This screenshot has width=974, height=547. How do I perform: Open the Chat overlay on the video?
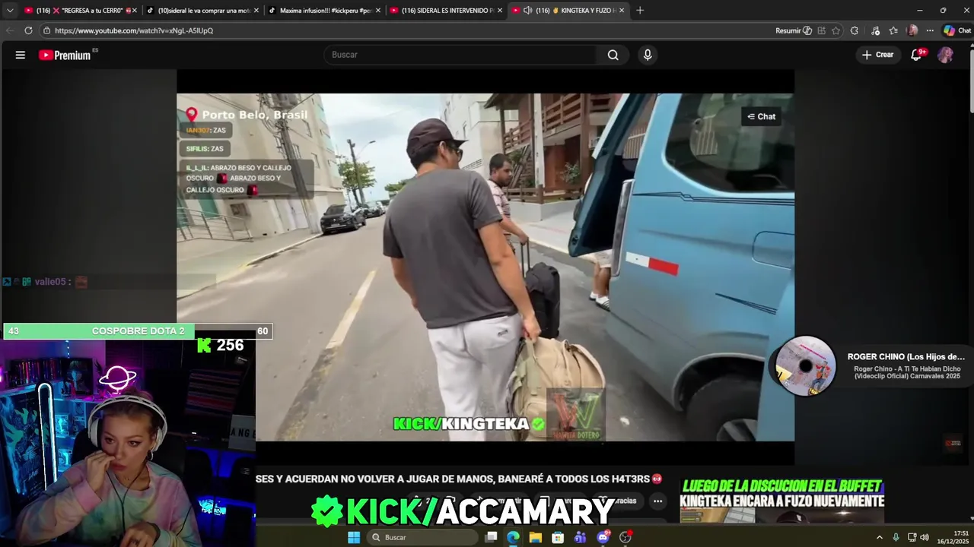pyautogui.click(x=761, y=116)
